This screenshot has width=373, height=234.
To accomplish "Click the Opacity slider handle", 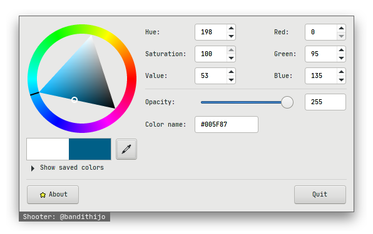I will click(287, 102).
